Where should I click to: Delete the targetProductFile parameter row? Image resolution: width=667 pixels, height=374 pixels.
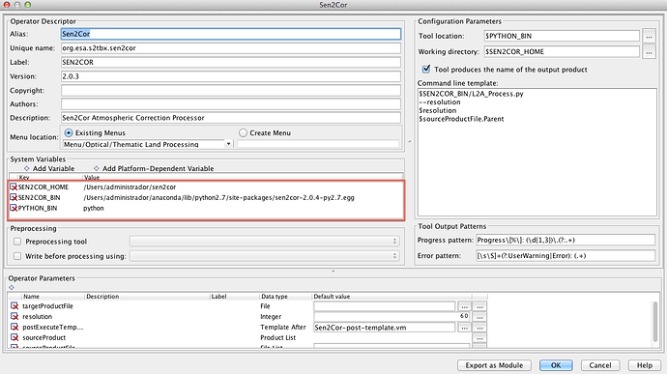point(14,306)
